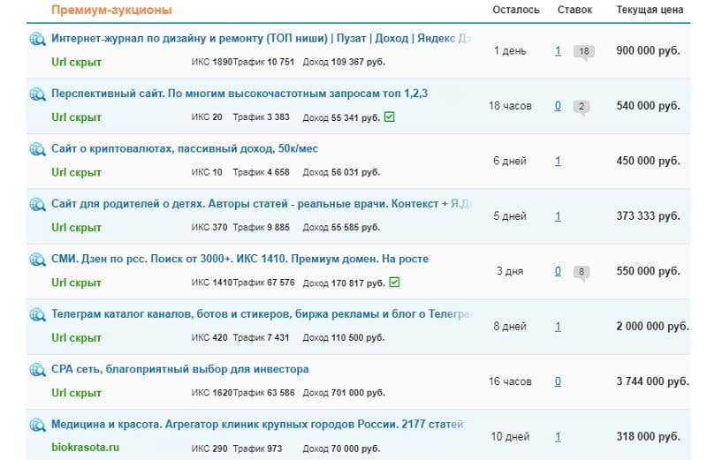Viewport: 707px width, 460px height.
Task: Click the 'Url скрыт' link under the parents' site listing
Action: 76,227
